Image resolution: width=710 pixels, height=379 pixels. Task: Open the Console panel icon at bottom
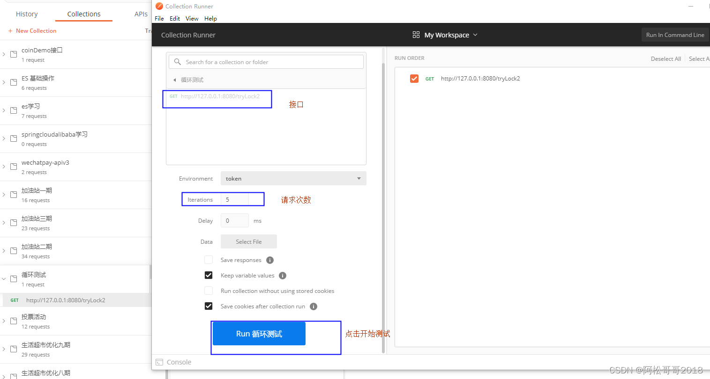coord(159,362)
